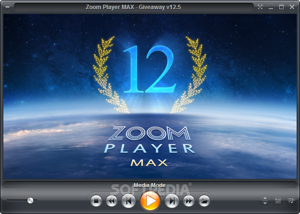
Task: Skip to the next track
Action: pyautogui.click(x=172, y=201)
